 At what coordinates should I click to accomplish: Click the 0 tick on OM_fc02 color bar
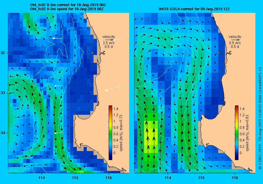(x=114, y=153)
